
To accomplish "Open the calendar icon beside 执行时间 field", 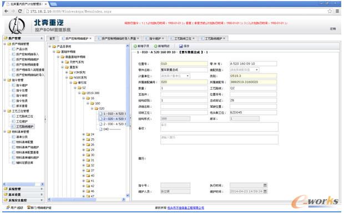I will click(265, 185).
